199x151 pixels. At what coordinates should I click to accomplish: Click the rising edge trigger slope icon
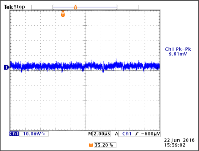137,134
